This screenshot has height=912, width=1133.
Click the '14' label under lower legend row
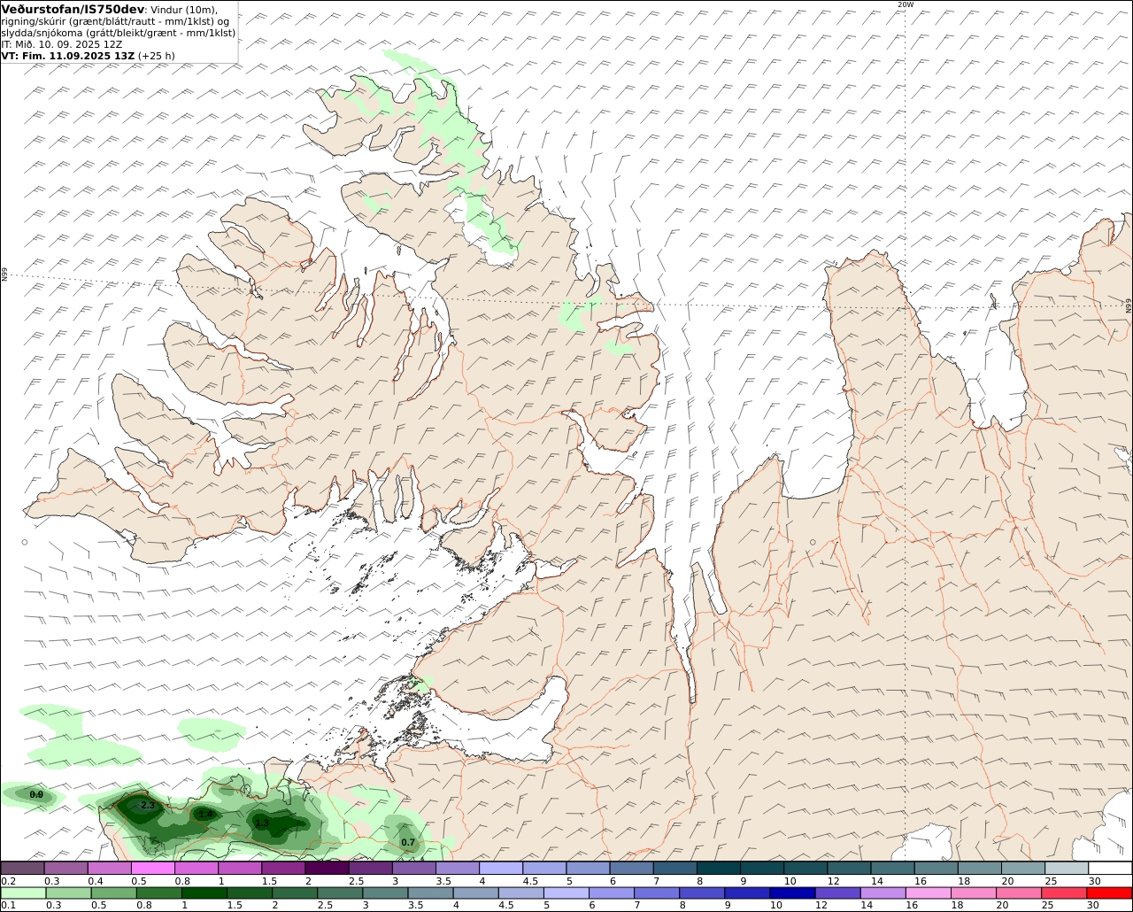[867, 906]
